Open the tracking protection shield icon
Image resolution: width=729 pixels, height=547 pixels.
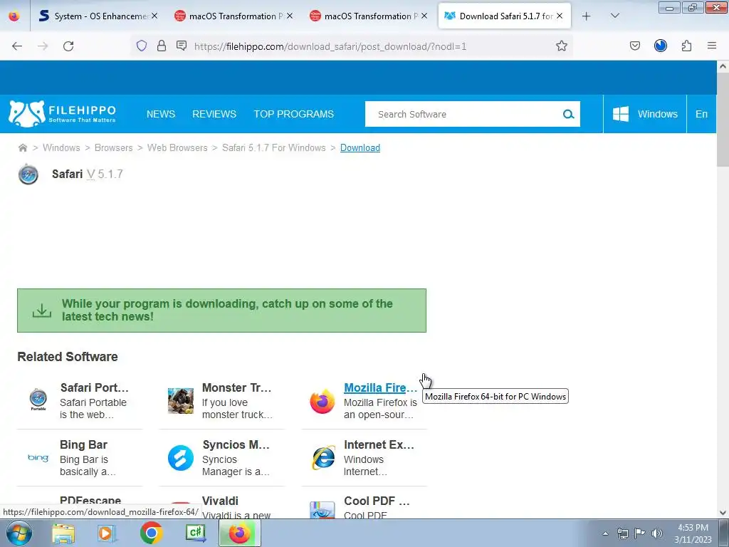[x=142, y=46]
